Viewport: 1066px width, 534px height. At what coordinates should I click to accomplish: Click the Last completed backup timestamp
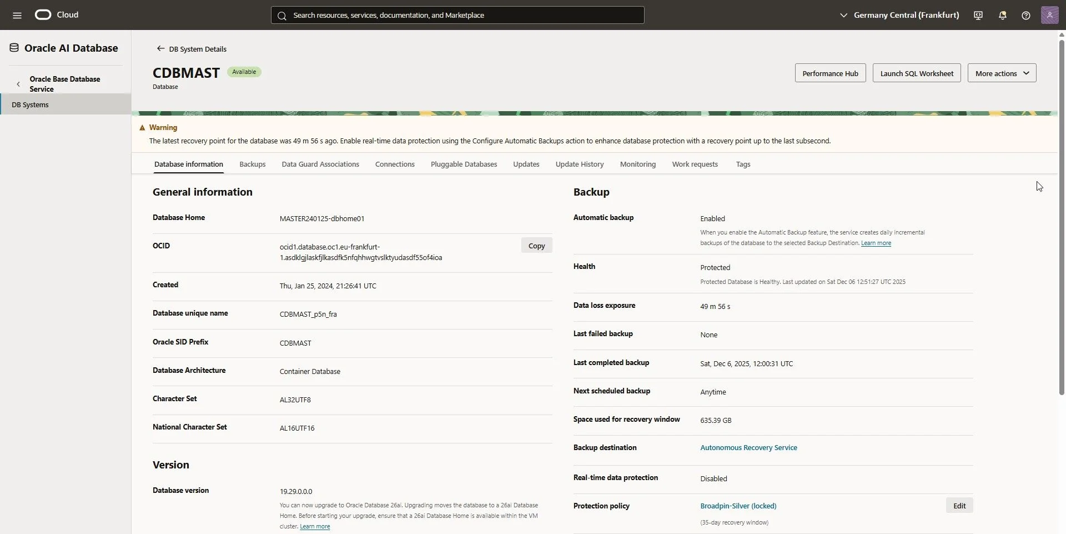tap(746, 363)
